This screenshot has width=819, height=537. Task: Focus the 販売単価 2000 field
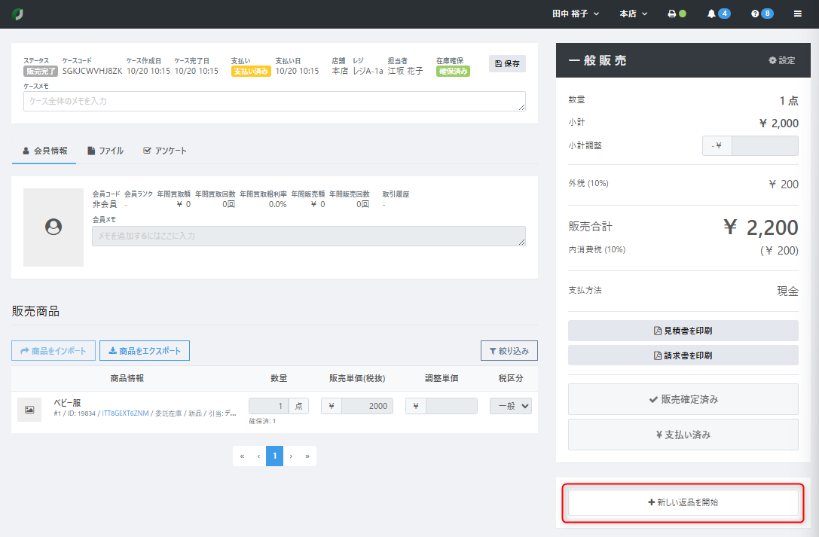click(367, 406)
